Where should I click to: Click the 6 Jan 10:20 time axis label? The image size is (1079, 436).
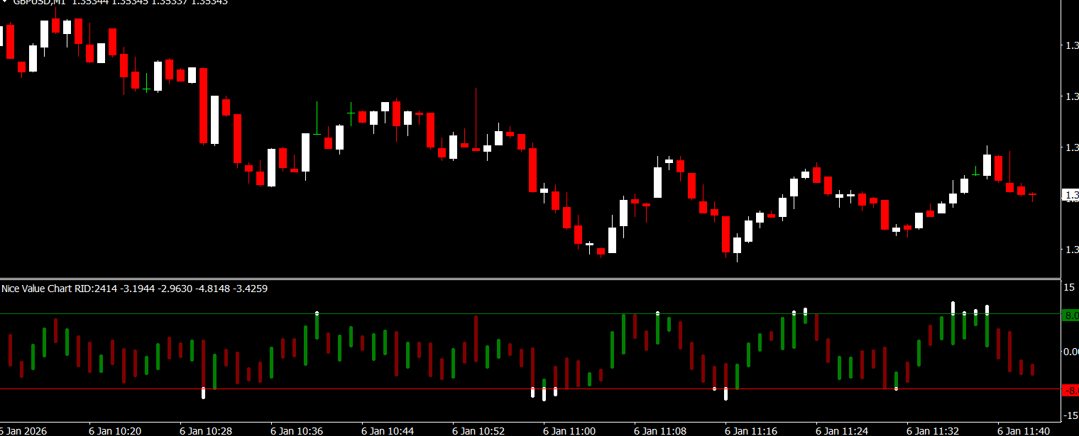point(115,430)
